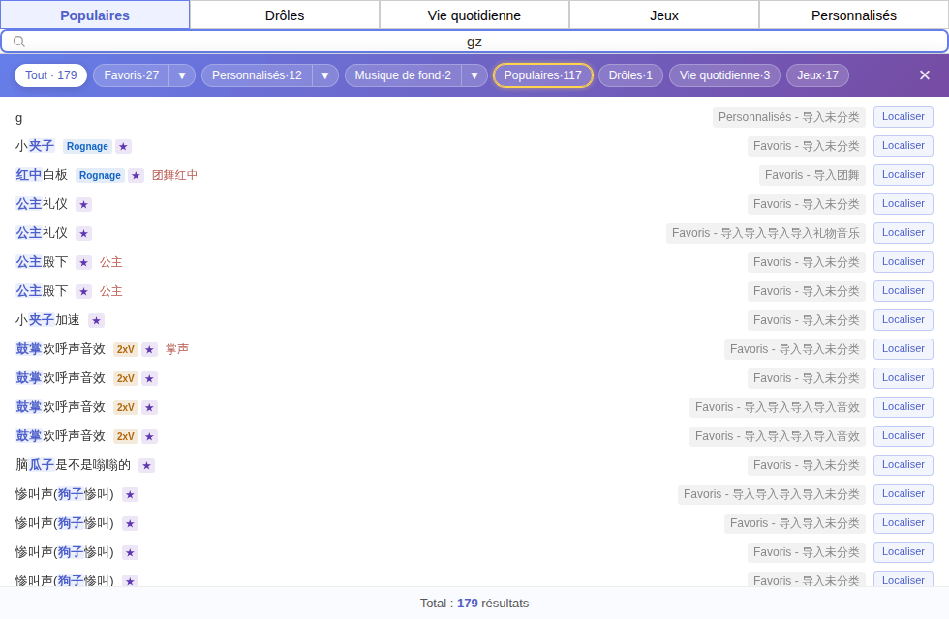Click star on first 惨叫声(狗子惨叫) row
The width and height of the screenshot is (949, 619).
click(x=130, y=494)
